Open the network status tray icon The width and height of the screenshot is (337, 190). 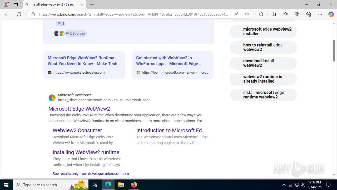point(297,185)
